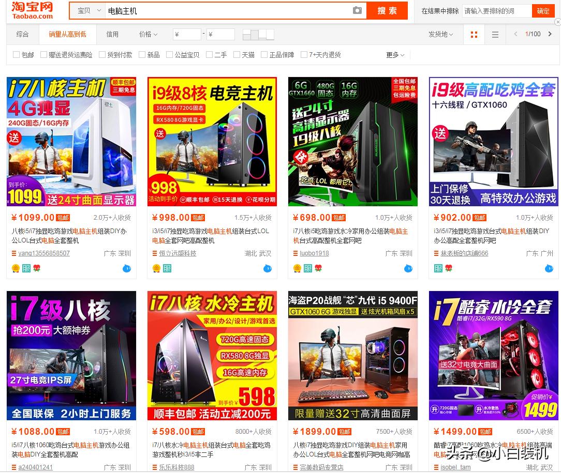Select the 综合 sorting tab

[x=22, y=34]
